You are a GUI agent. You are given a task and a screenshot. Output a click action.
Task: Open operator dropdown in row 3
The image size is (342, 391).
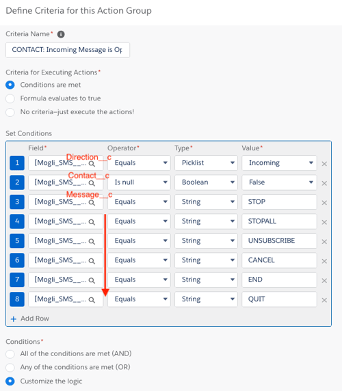click(139, 202)
